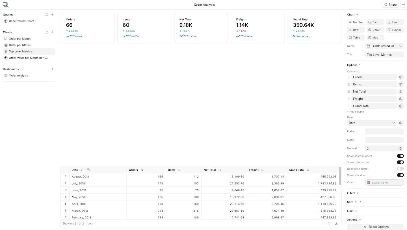Select the Funnel chart type
Viewport: 407px width, 230px height.
395,30
